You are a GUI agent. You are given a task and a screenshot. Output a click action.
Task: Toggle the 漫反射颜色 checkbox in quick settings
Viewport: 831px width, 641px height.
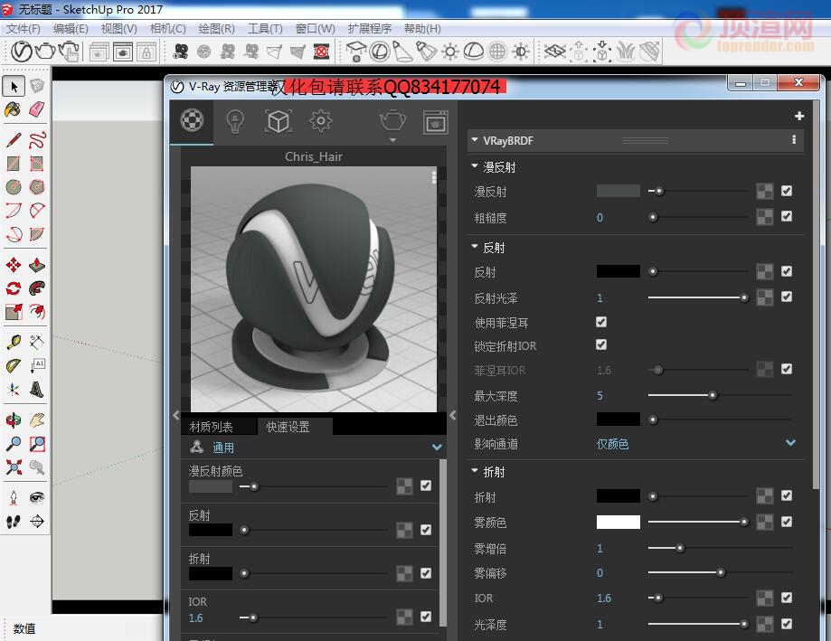[426, 485]
